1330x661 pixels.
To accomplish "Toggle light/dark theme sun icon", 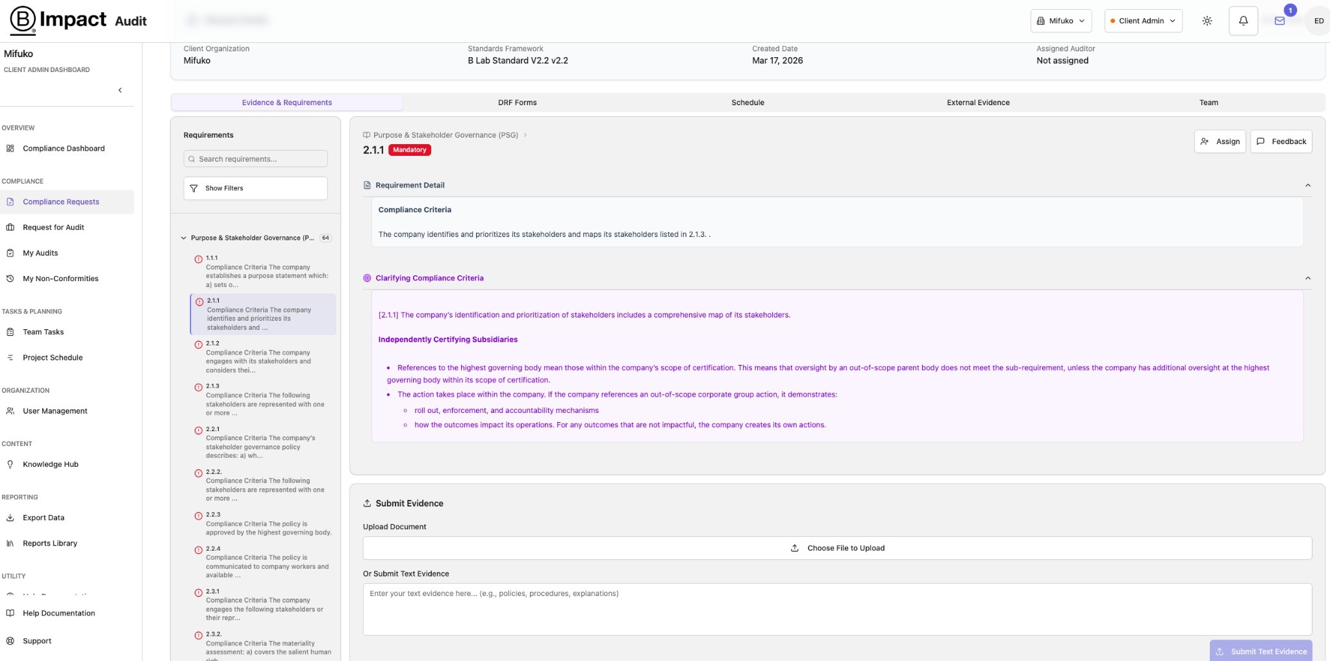I will [x=1207, y=21].
